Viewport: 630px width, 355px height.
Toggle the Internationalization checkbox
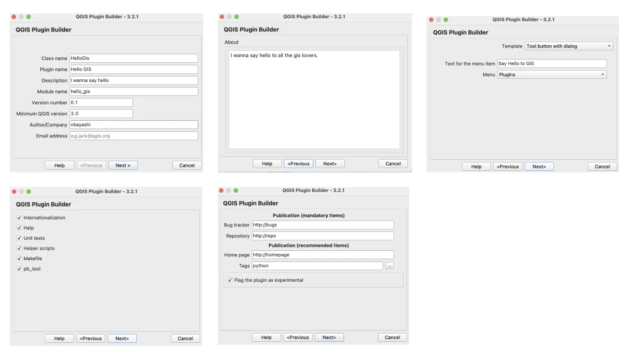pyautogui.click(x=19, y=218)
